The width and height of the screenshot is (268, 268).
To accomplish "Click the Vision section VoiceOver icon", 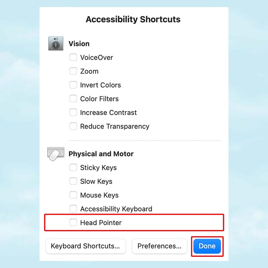I will (x=56, y=43).
